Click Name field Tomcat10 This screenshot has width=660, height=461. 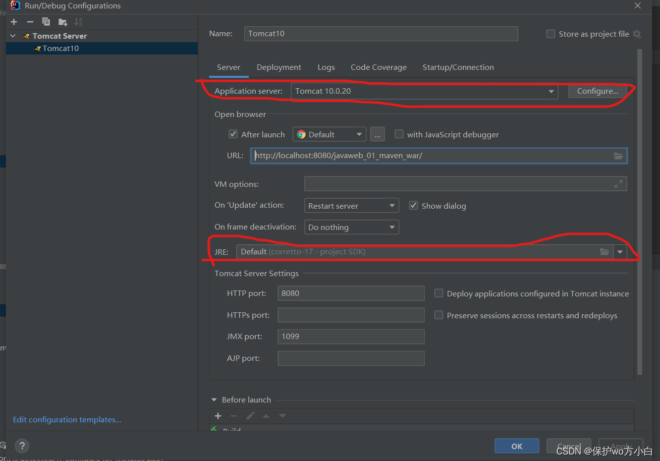[x=381, y=34]
